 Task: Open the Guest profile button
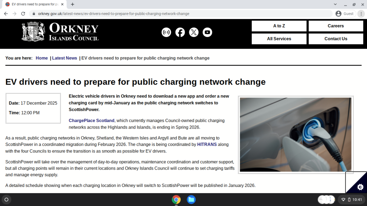(x=345, y=14)
